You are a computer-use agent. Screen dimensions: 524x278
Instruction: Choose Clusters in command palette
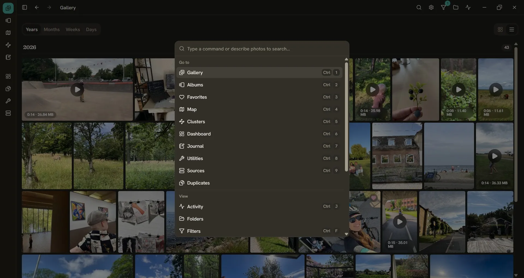click(x=259, y=122)
